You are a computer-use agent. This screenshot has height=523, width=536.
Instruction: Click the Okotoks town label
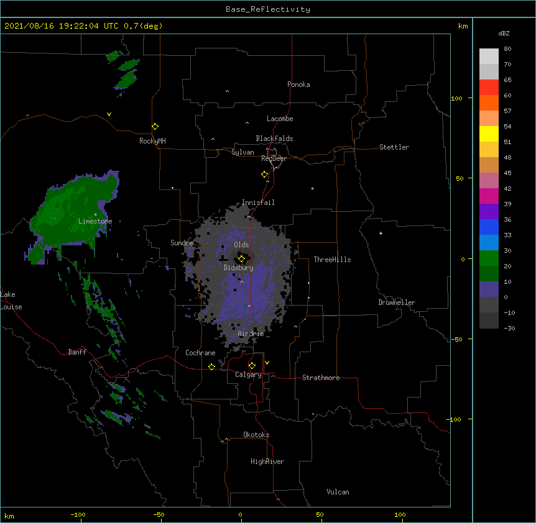click(256, 435)
